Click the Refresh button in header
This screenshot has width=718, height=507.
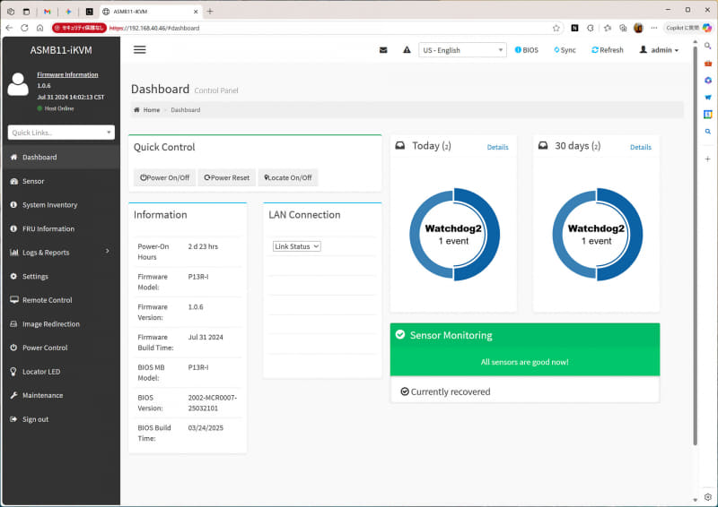[608, 50]
